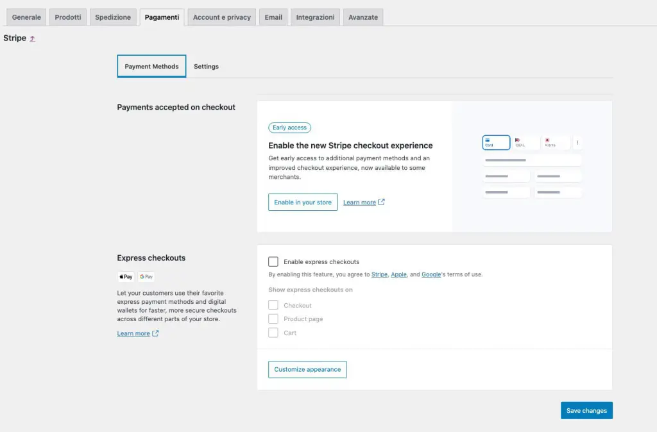Screen dimensions: 657x432
Task: Enable express checkouts checkbox
Action: [273, 262]
